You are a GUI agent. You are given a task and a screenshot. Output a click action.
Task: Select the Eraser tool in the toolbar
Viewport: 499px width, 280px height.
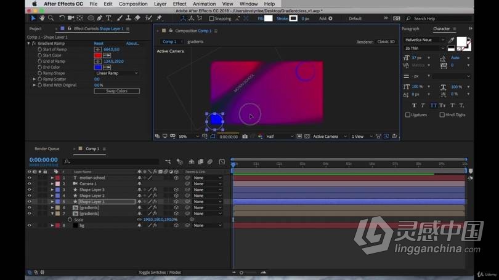(x=137, y=18)
